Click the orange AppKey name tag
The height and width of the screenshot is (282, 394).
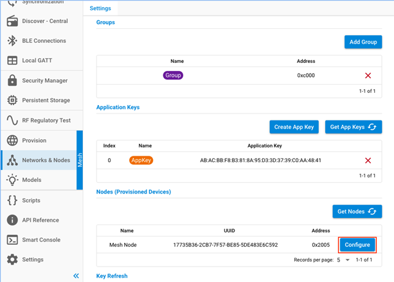click(x=141, y=160)
